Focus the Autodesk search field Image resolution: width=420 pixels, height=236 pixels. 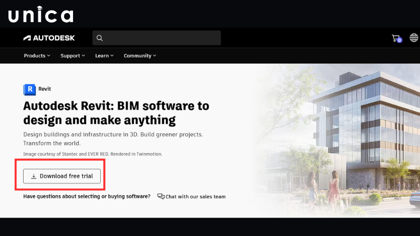(x=156, y=38)
